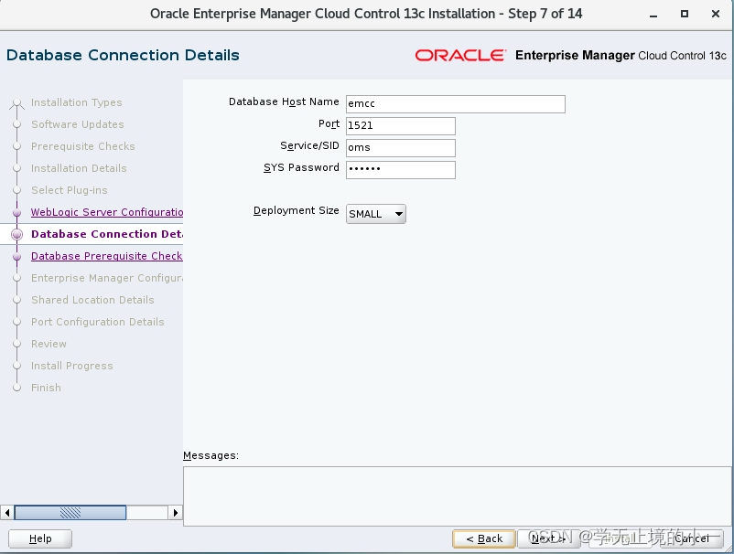Viewport: 734px width, 554px height.
Task: Click the Database Prerequisite Checks step node icon
Action: (x=16, y=256)
